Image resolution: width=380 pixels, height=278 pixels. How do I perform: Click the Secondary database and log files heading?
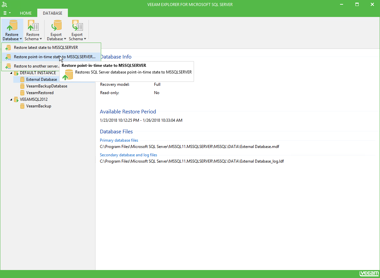pyautogui.click(x=128, y=155)
